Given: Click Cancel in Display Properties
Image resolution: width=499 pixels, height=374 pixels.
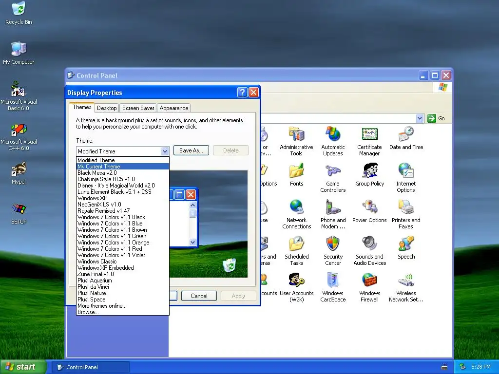Looking at the screenshot, I should (x=199, y=296).
